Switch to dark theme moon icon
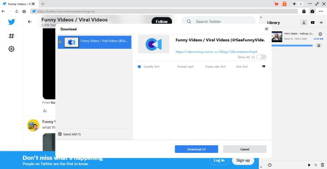The width and height of the screenshot is (327, 169). pos(301,4)
